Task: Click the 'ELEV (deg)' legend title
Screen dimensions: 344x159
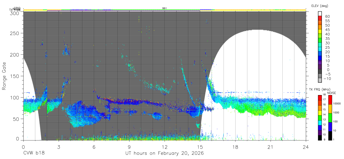Action: [320, 6]
